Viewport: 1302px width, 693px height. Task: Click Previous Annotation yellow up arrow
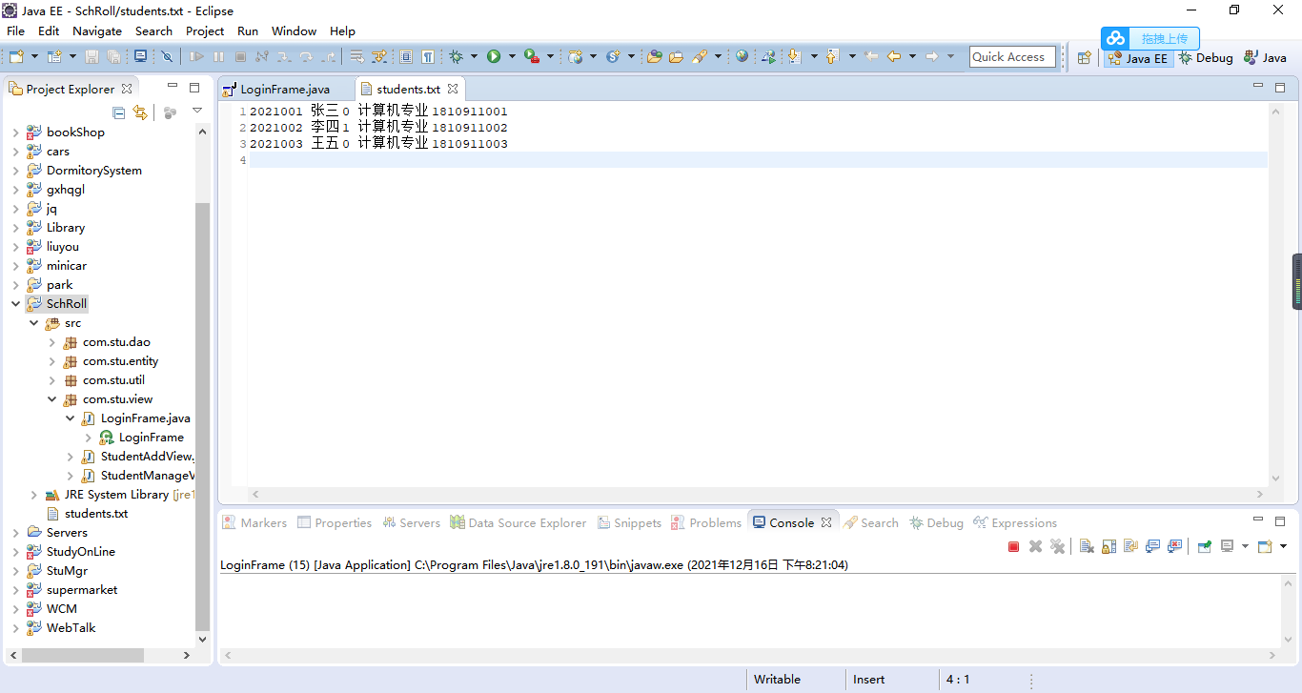pyautogui.click(x=832, y=56)
